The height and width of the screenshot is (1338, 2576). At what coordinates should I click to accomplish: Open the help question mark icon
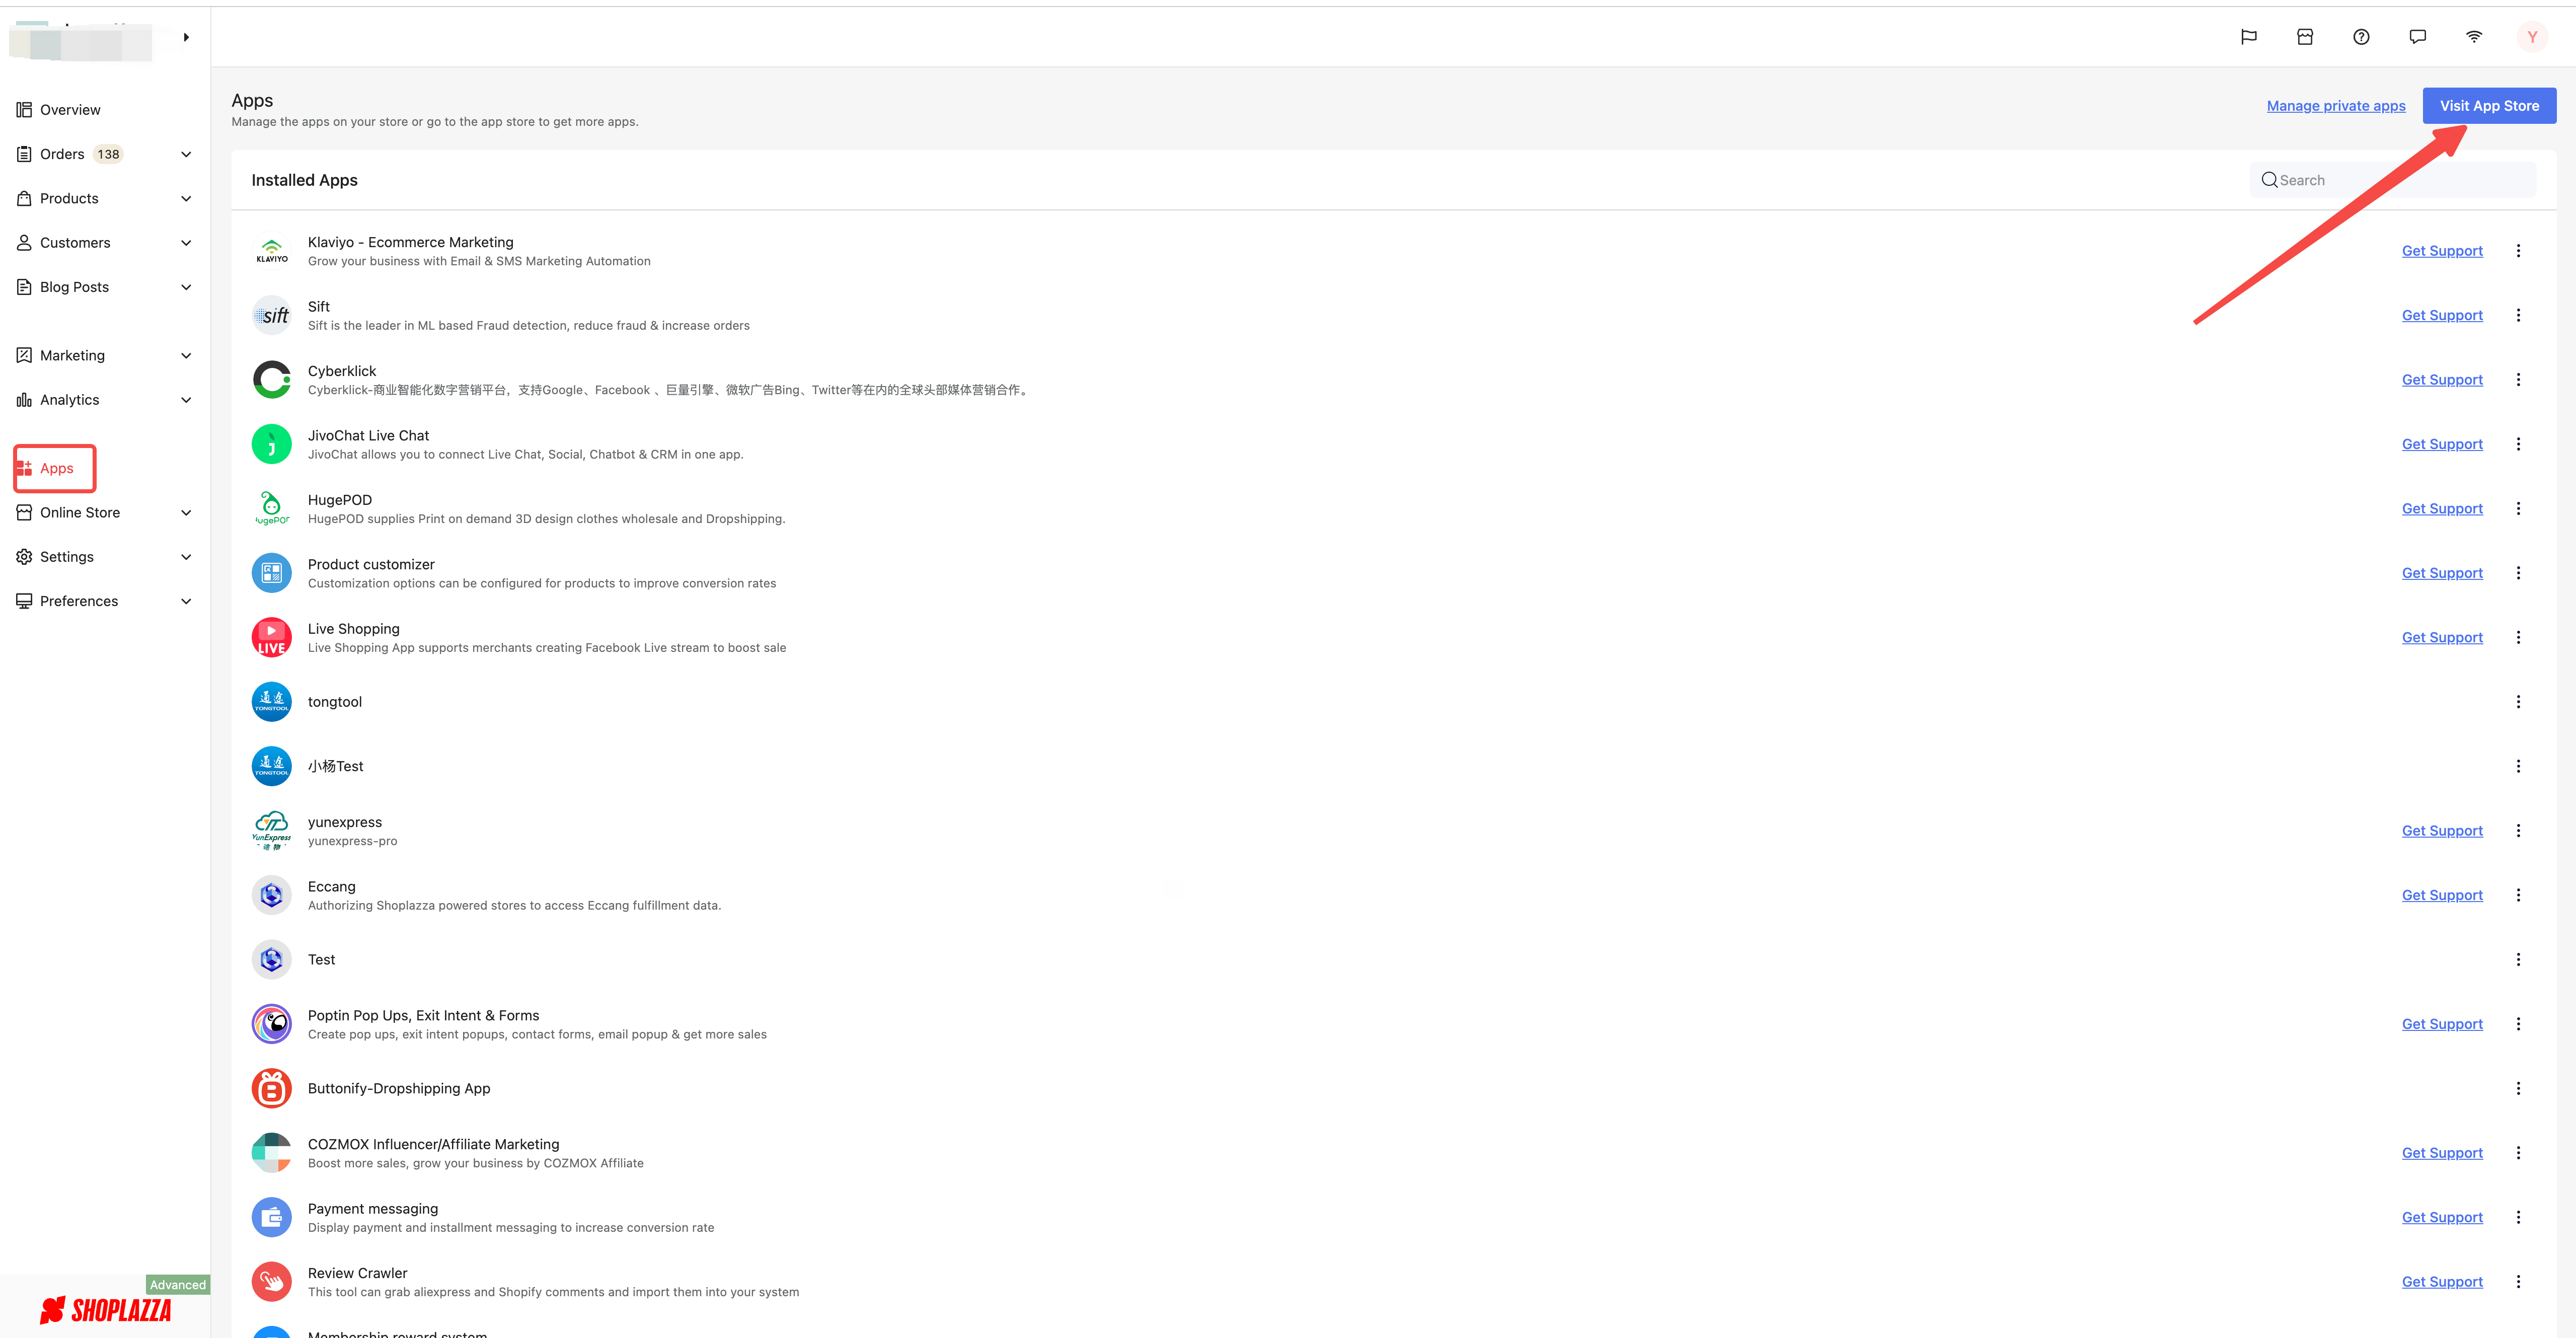2361,37
